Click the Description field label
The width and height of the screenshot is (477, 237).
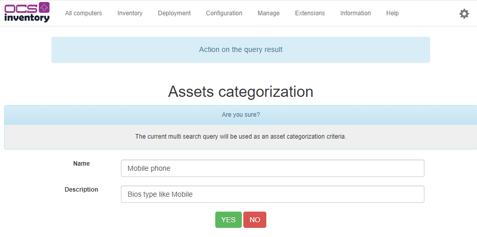click(x=81, y=189)
